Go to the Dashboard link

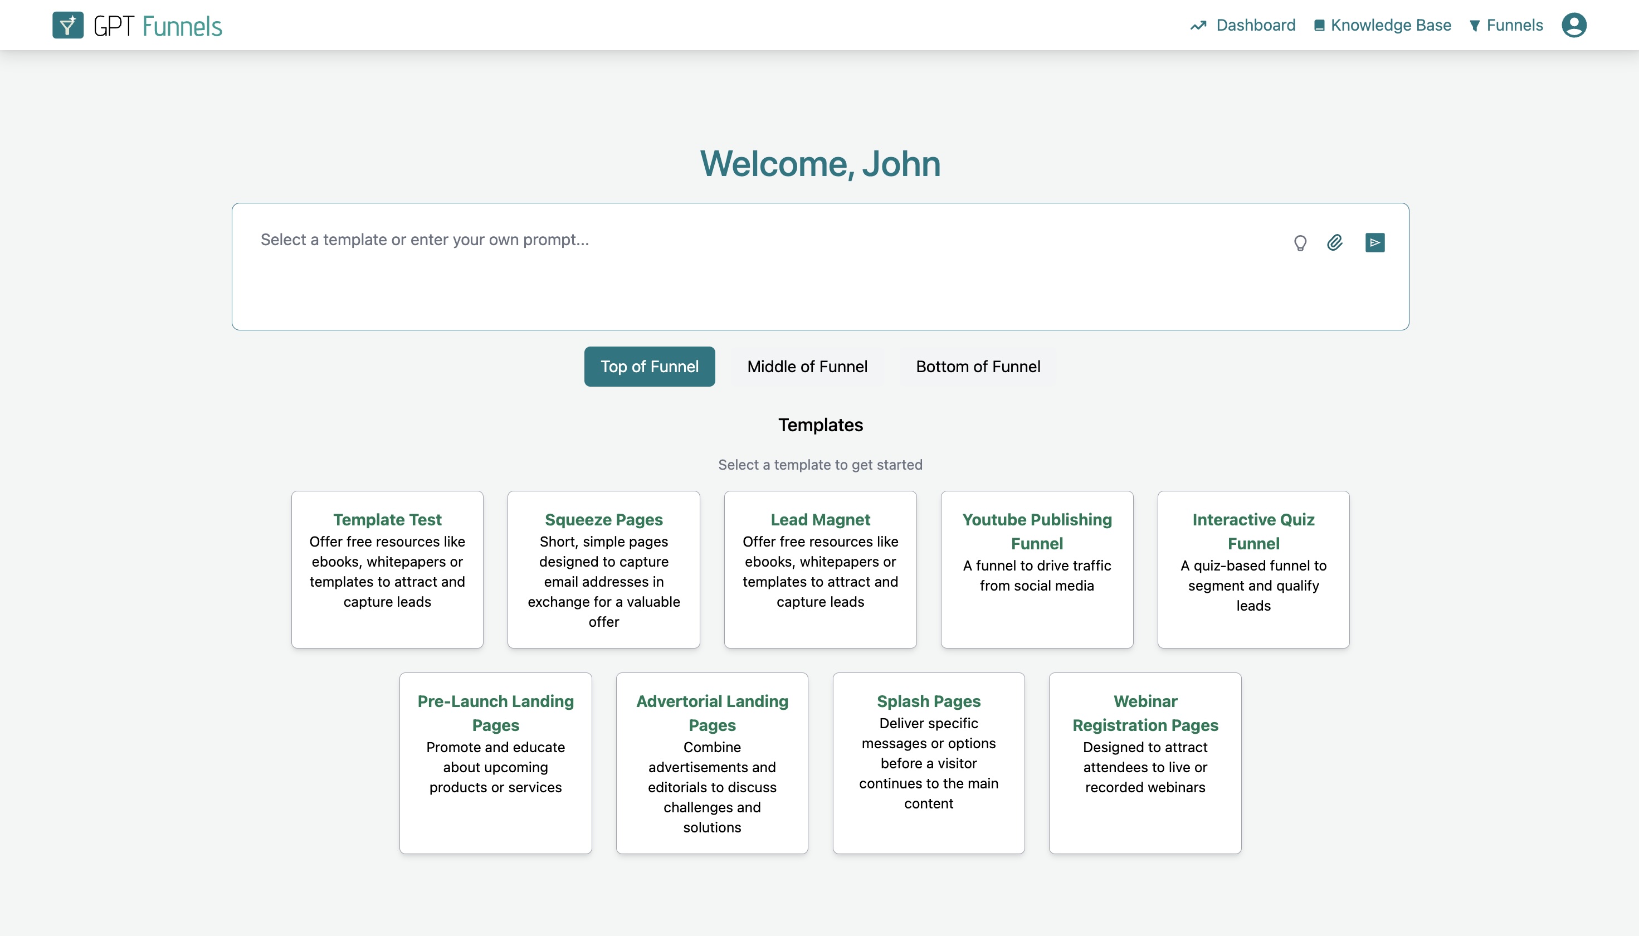(x=1255, y=26)
